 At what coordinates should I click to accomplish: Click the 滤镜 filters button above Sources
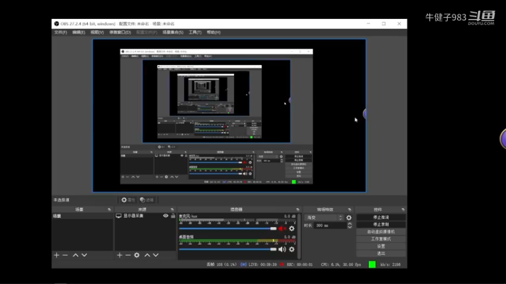(147, 200)
